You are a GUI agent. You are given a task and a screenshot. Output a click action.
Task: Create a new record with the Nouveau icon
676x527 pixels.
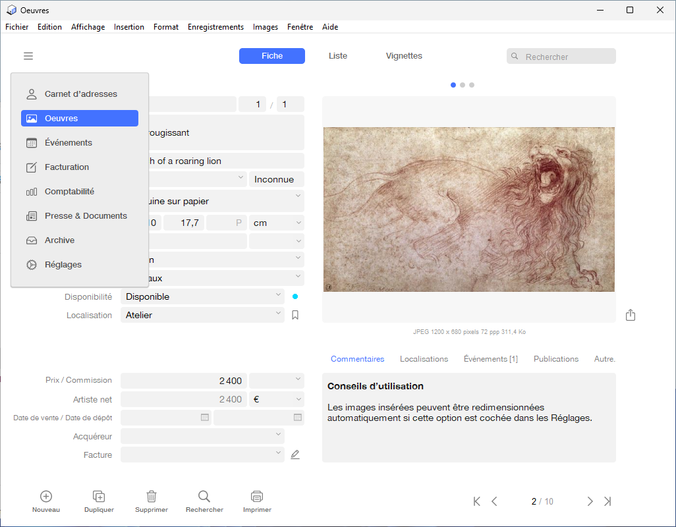(x=45, y=496)
